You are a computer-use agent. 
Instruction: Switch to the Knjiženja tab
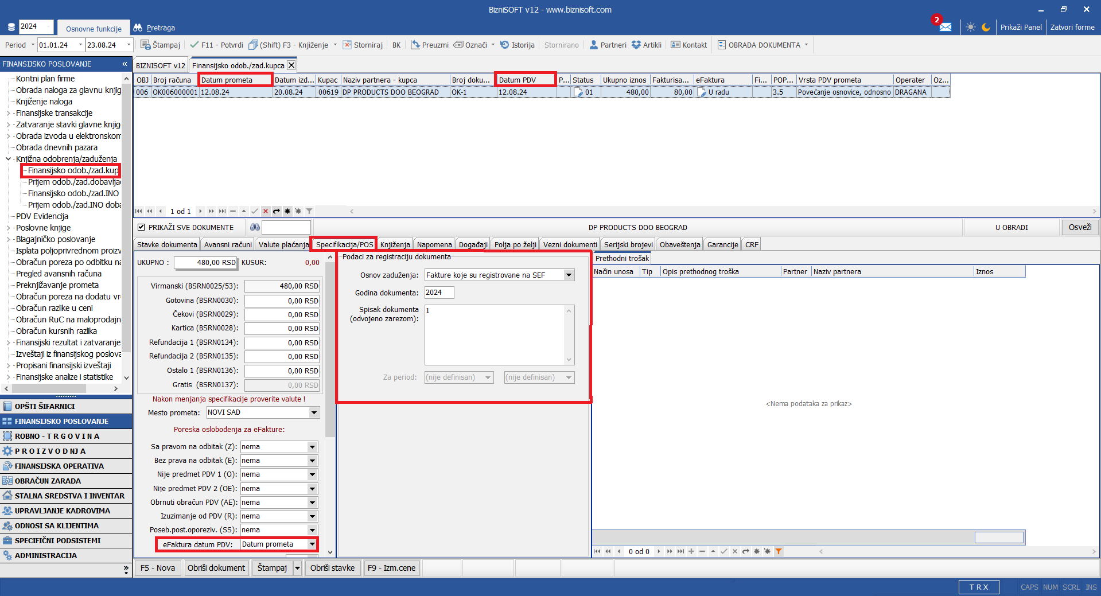tap(395, 245)
